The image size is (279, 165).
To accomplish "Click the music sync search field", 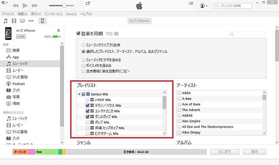I will [247, 34].
